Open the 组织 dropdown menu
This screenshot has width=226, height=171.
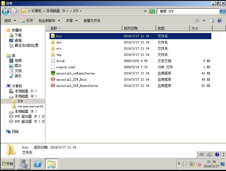tap(10, 20)
